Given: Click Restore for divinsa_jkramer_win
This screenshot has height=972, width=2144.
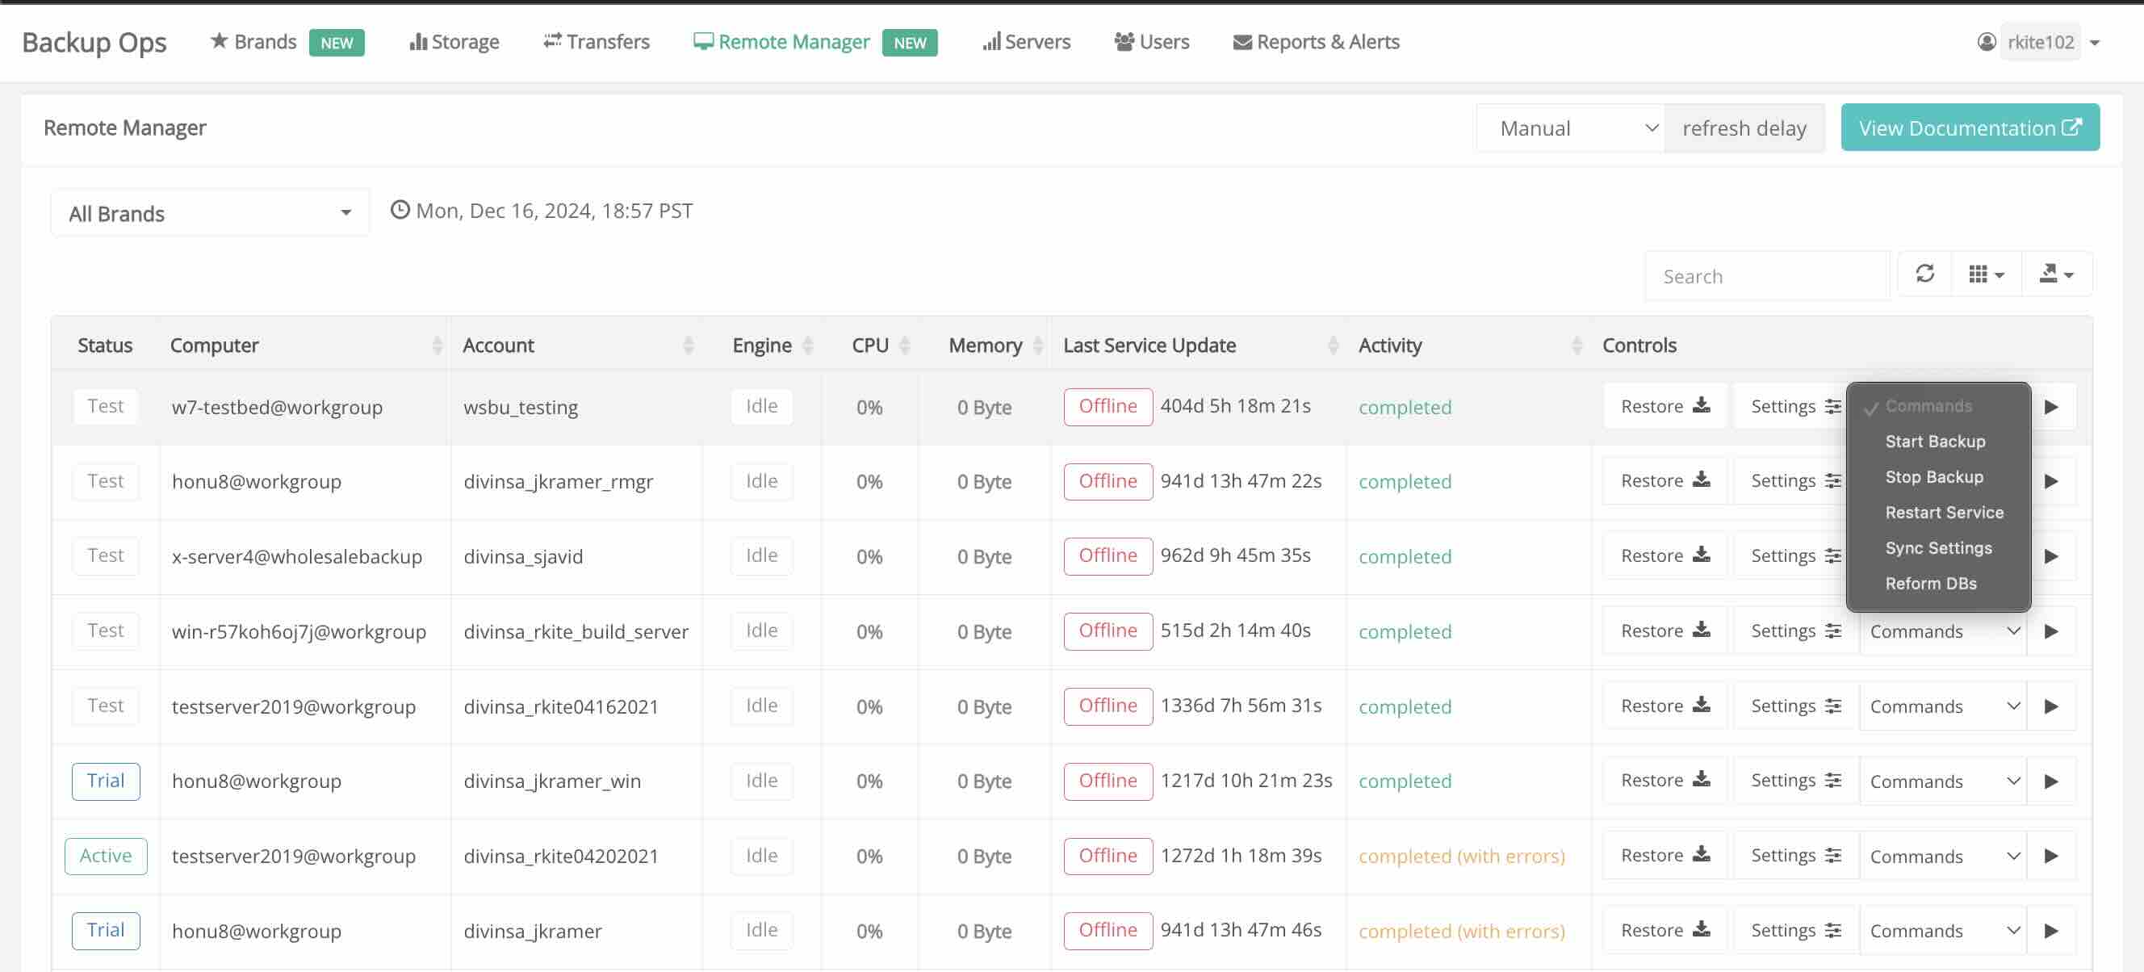Looking at the screenshot, I should (1665, 780).
